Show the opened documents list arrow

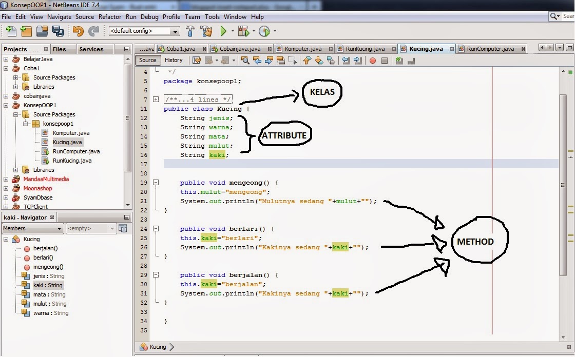coord(559,48)
